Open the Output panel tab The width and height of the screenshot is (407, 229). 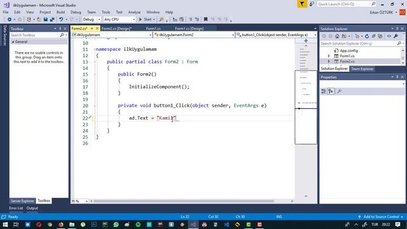[32, 208]
